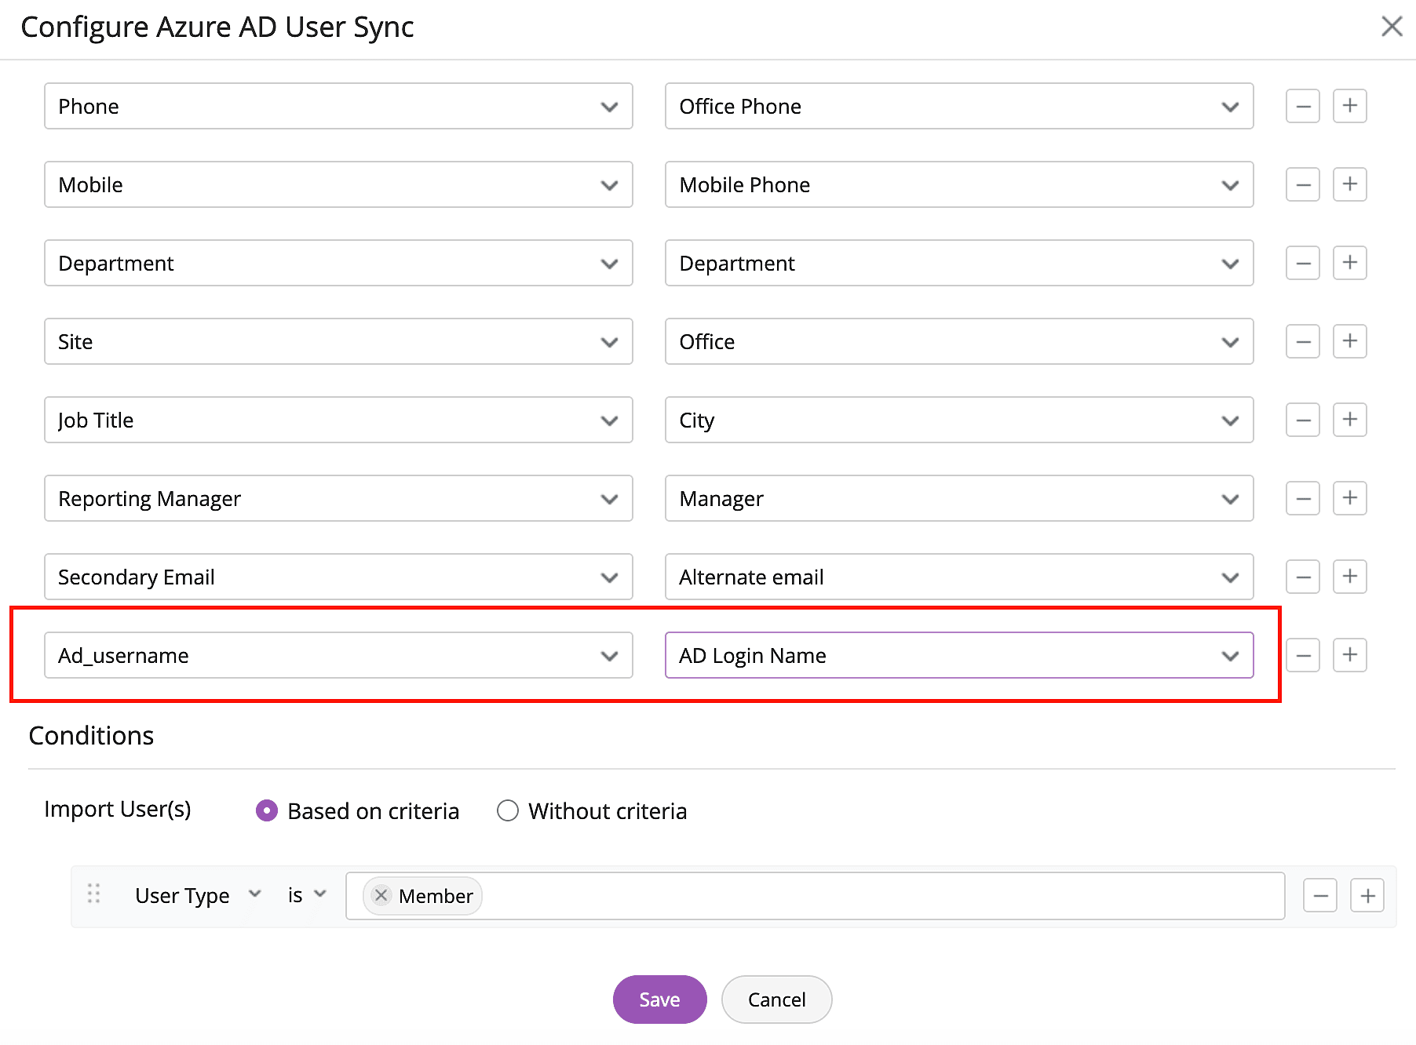Remove the Member tag from condition

381,896
